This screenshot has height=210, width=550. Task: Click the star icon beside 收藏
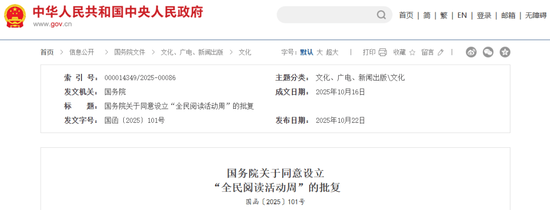(x=412, y=52)
